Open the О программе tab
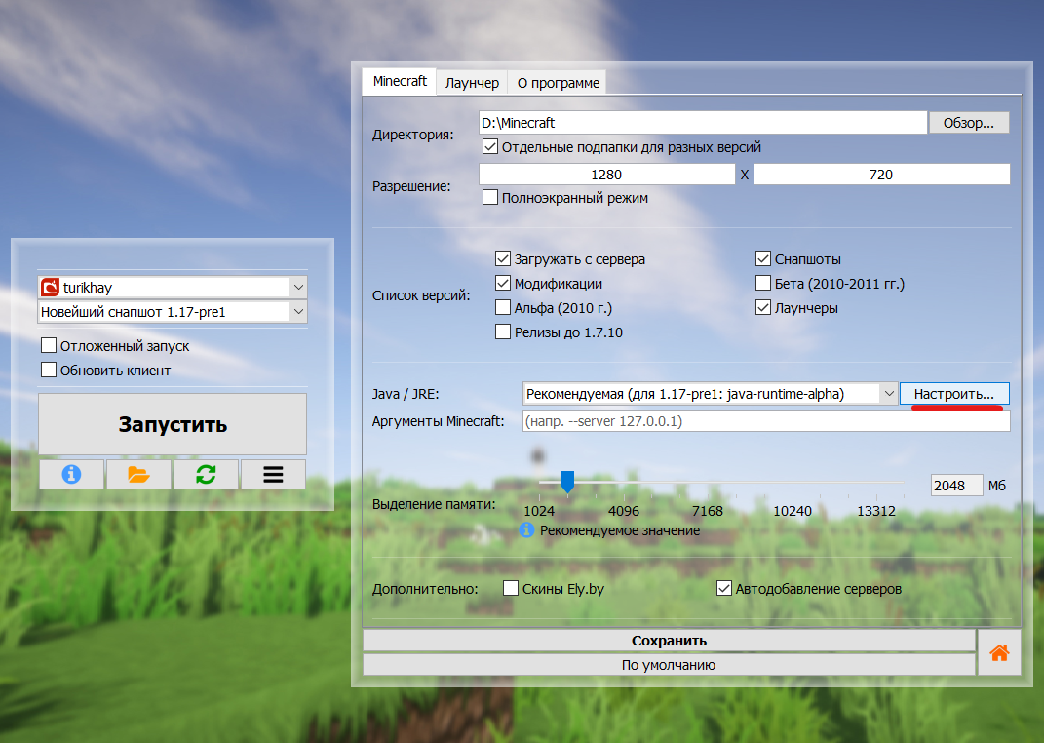1044x743 pixels. [558, 83]
